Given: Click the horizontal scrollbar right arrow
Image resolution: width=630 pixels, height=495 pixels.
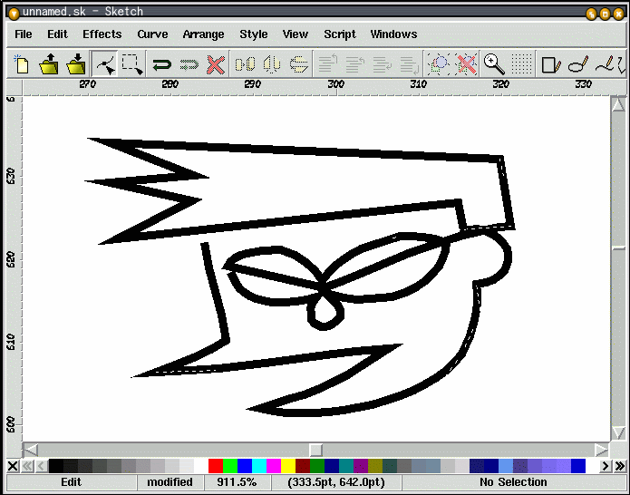Looking at the screenshot, I should (602, 450).
